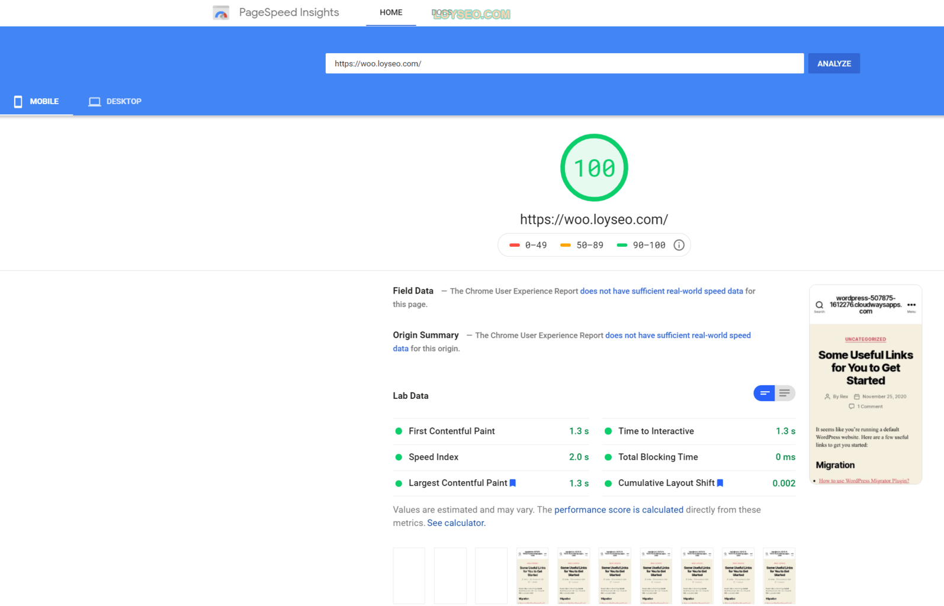Click the PageSpeed Insights title text
The width and height of the screenshot is (944, 606).
(289, 12)
